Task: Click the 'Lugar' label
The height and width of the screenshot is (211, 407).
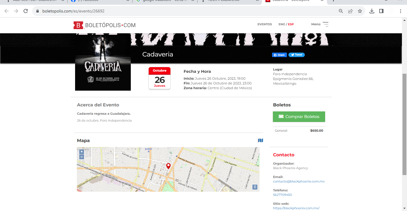Action: click(278, 69)
